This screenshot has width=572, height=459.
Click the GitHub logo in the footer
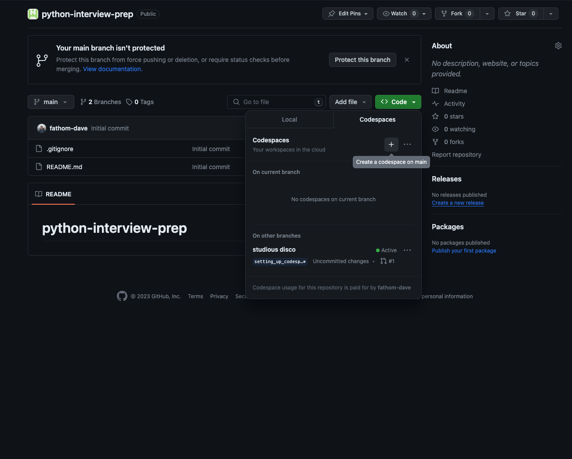[122, 296]
